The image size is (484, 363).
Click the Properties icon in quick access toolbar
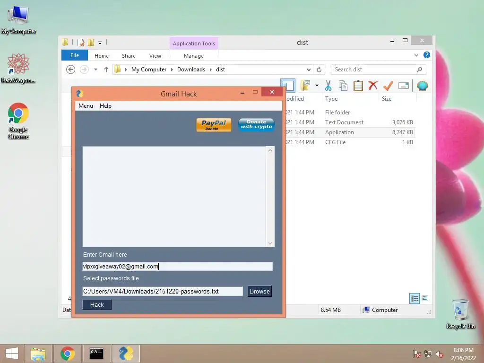80,42
